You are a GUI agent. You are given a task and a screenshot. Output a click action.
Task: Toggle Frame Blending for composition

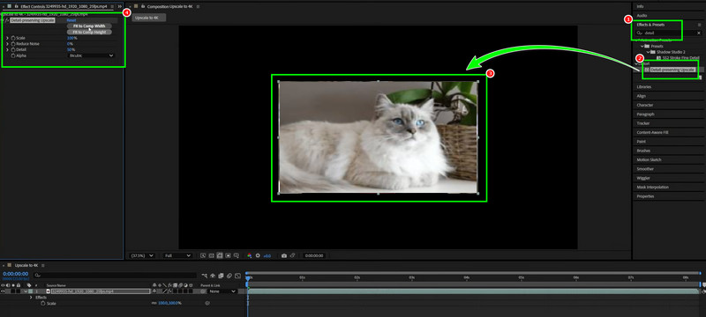(x=221, y=276)
